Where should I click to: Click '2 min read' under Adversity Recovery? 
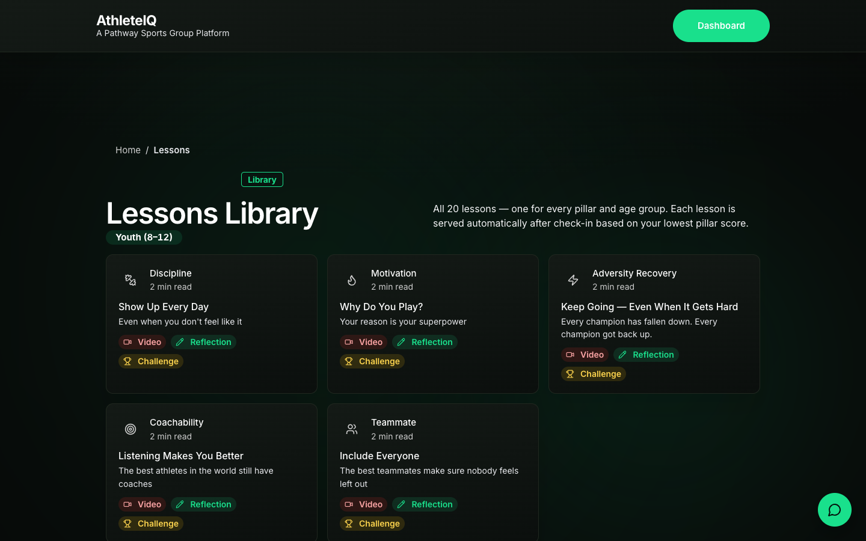[x=613, y=287]
